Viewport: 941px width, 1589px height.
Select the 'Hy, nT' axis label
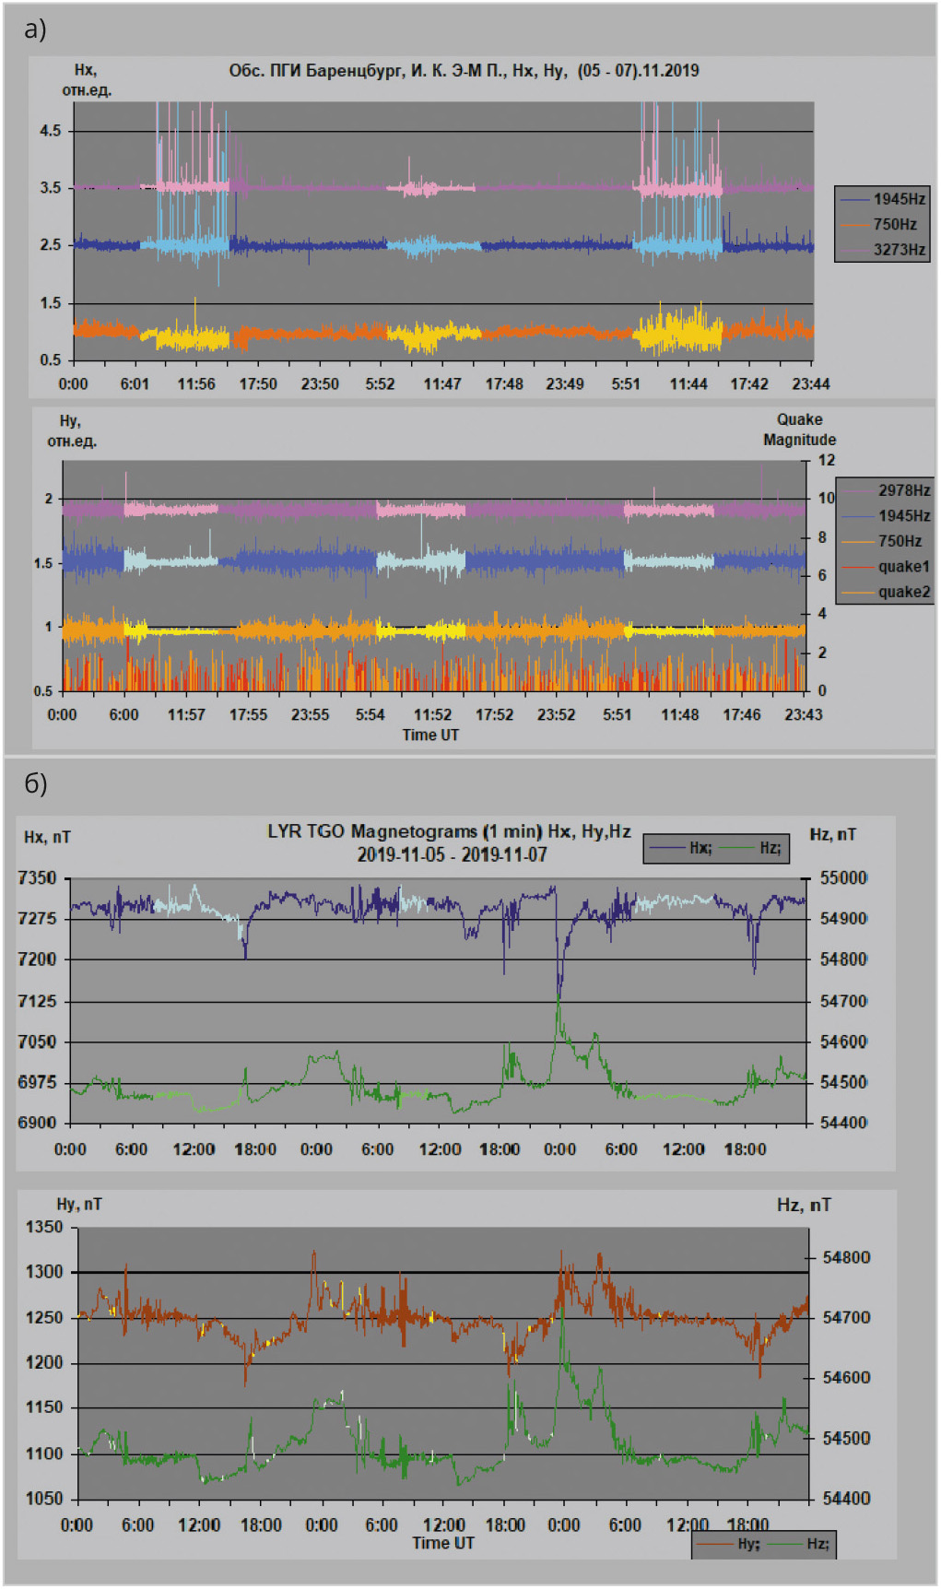(x=79, y=1204)
